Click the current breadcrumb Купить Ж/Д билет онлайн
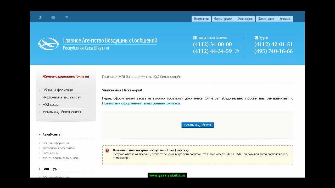Image resolution: width=335 pixels, height=188 pixels. [x=161, y=77]
